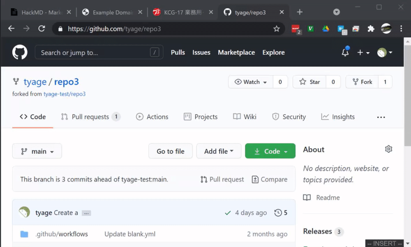Expand the Add file dropdown

point(219,151)
